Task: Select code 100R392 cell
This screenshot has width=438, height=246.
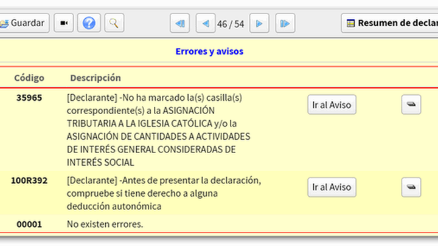Action: tap(29, 180)
